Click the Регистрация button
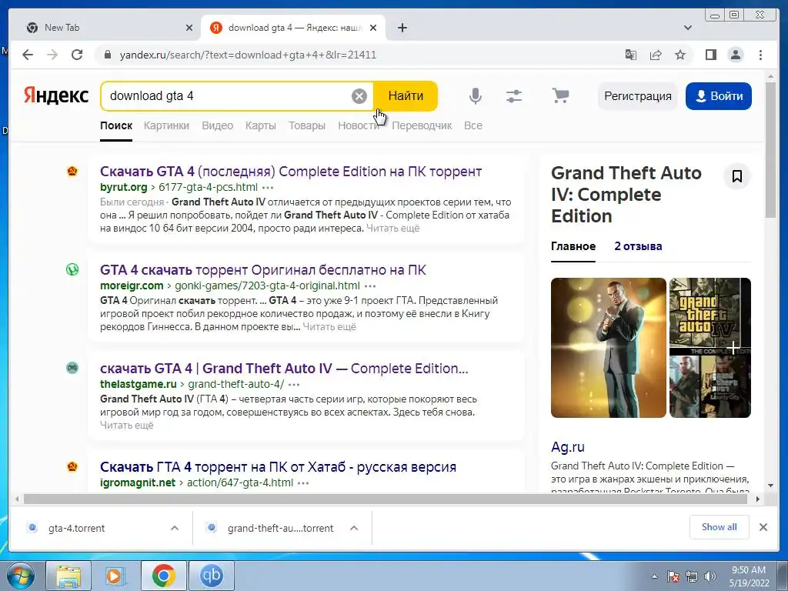 [638, 96]
